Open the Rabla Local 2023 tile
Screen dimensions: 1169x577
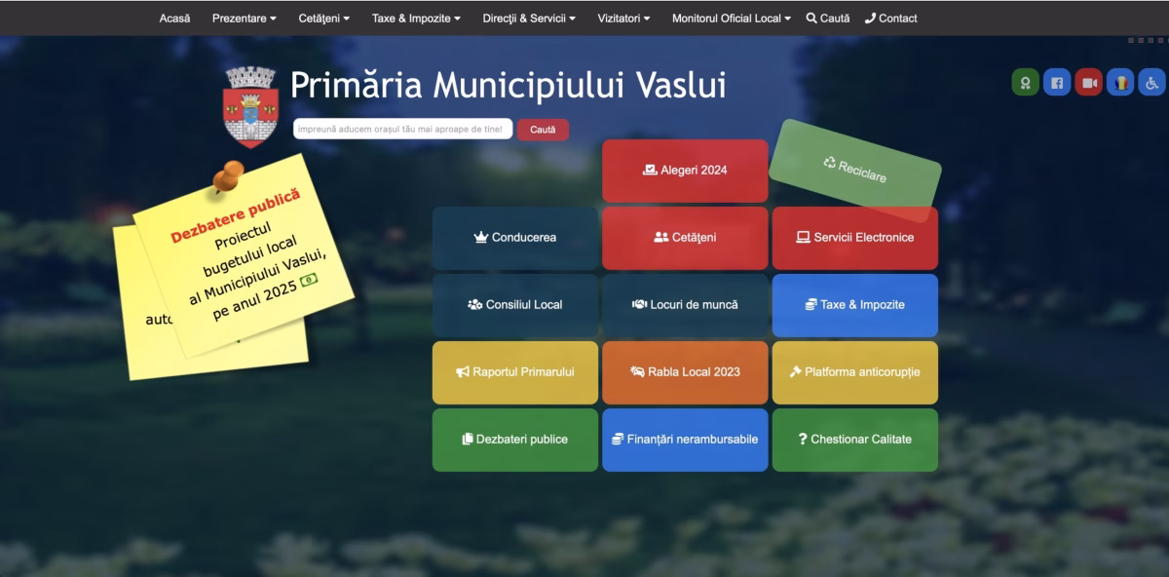(x=685, y=372)
